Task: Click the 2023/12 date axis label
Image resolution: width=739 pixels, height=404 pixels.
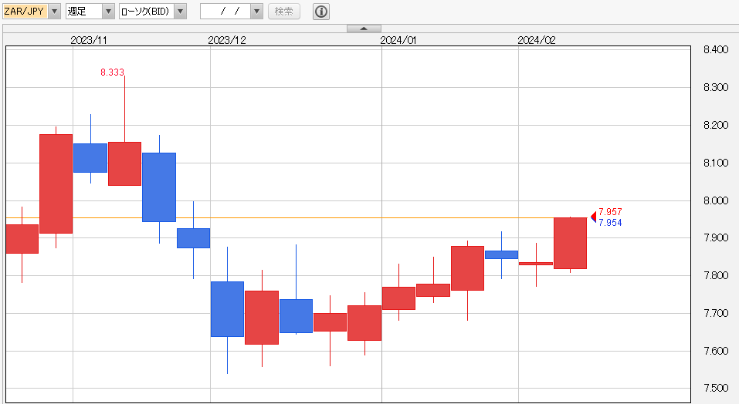Action: (x=227, y=40)
